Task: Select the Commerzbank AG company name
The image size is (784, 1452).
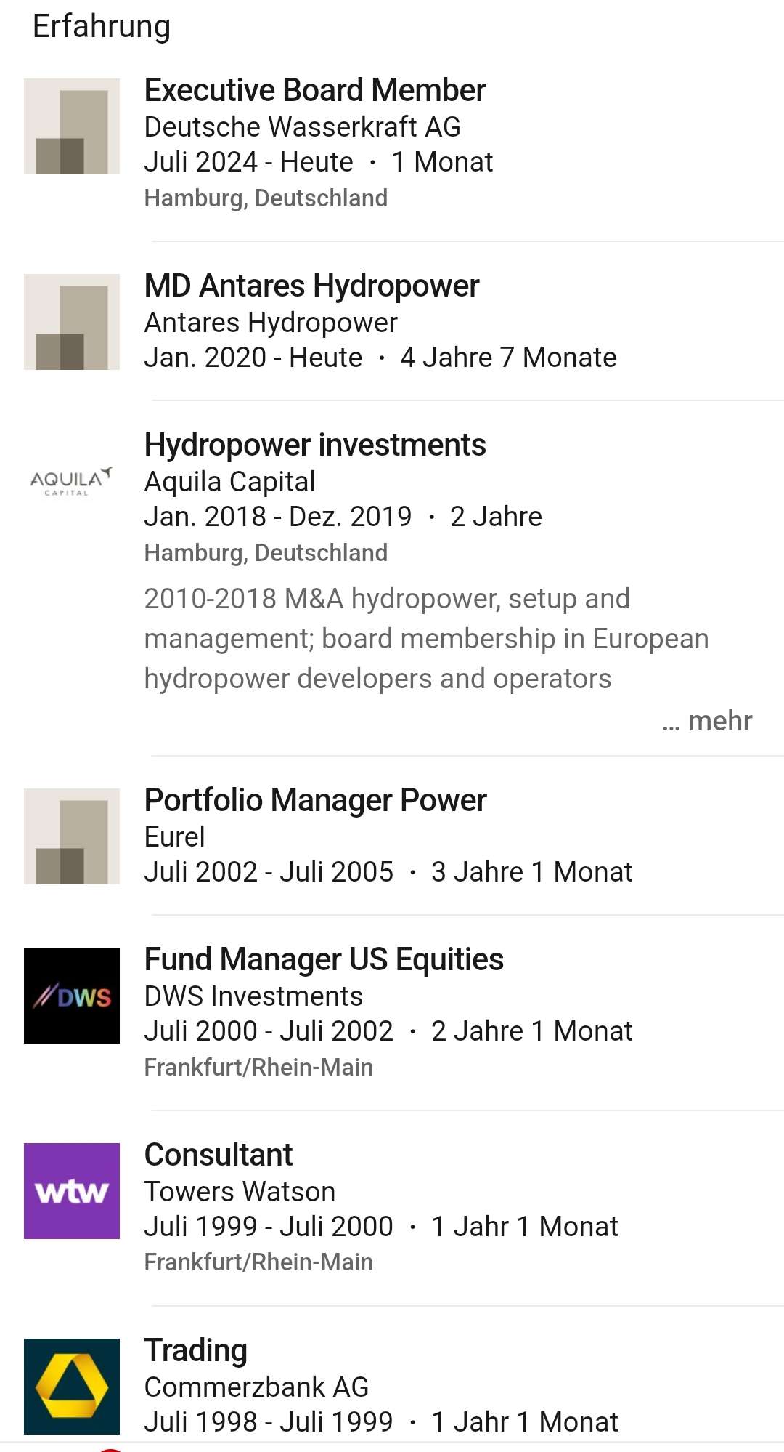Action: click(256, 1387)
